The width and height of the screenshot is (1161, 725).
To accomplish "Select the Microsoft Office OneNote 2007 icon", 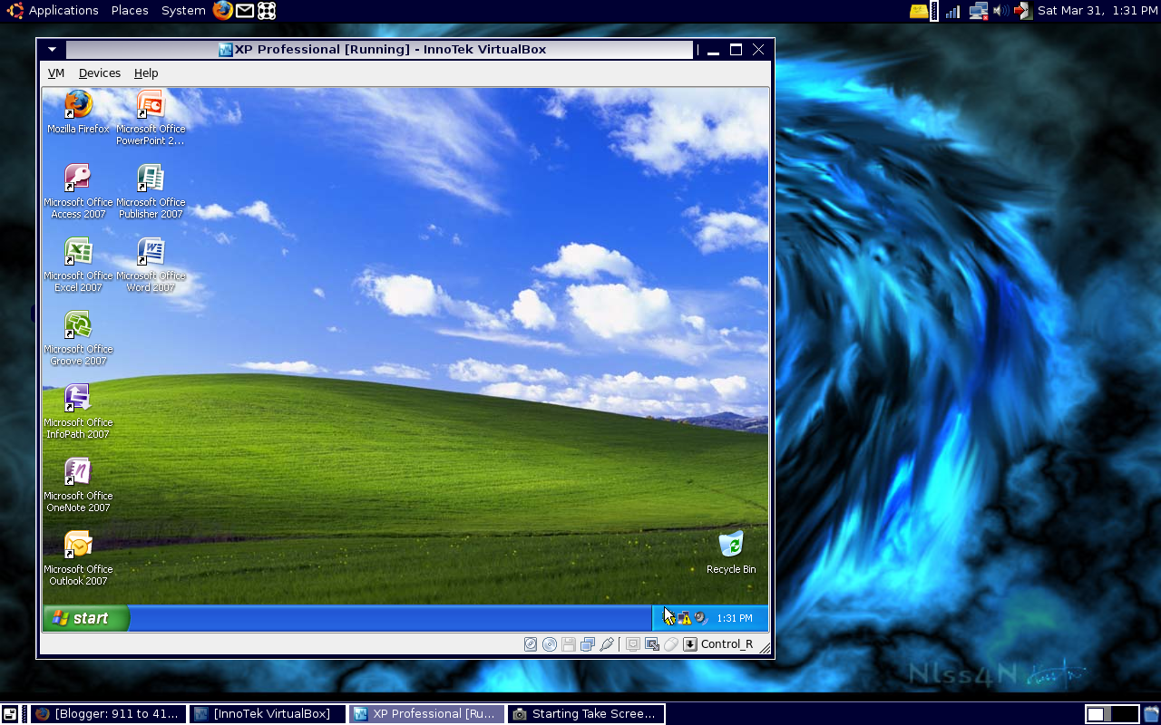I will pyautogui.click(x=78, y=485).
